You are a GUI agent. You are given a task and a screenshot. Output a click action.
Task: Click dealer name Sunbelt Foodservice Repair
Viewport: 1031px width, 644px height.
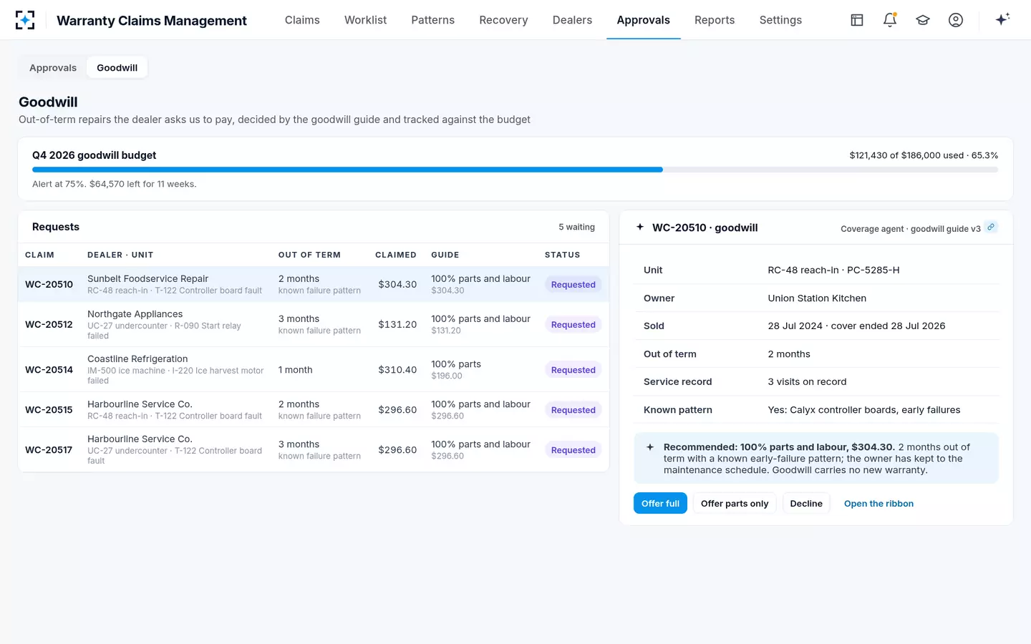pyautogui.click(x=147, y=278)
